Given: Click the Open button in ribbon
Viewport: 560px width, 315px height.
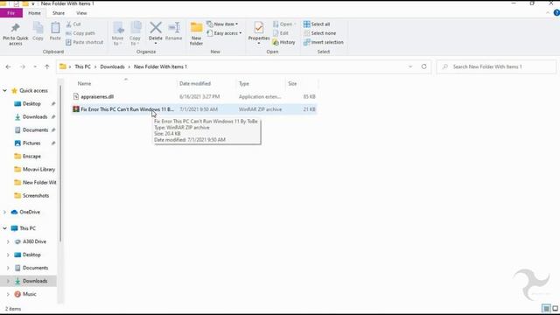Looking at the screenshot, I should [x=284, y=24].
